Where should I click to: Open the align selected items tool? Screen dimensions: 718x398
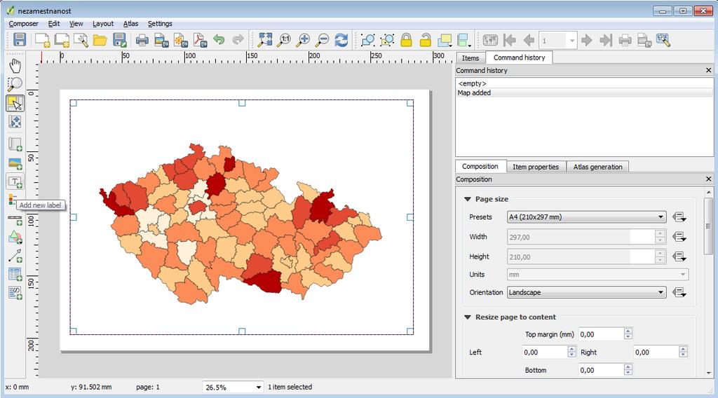(464, 40)
